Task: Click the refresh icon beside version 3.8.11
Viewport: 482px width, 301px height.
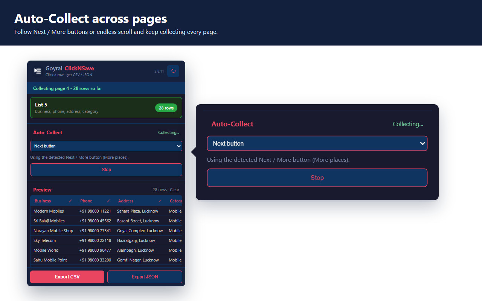Action: point(173,71)
